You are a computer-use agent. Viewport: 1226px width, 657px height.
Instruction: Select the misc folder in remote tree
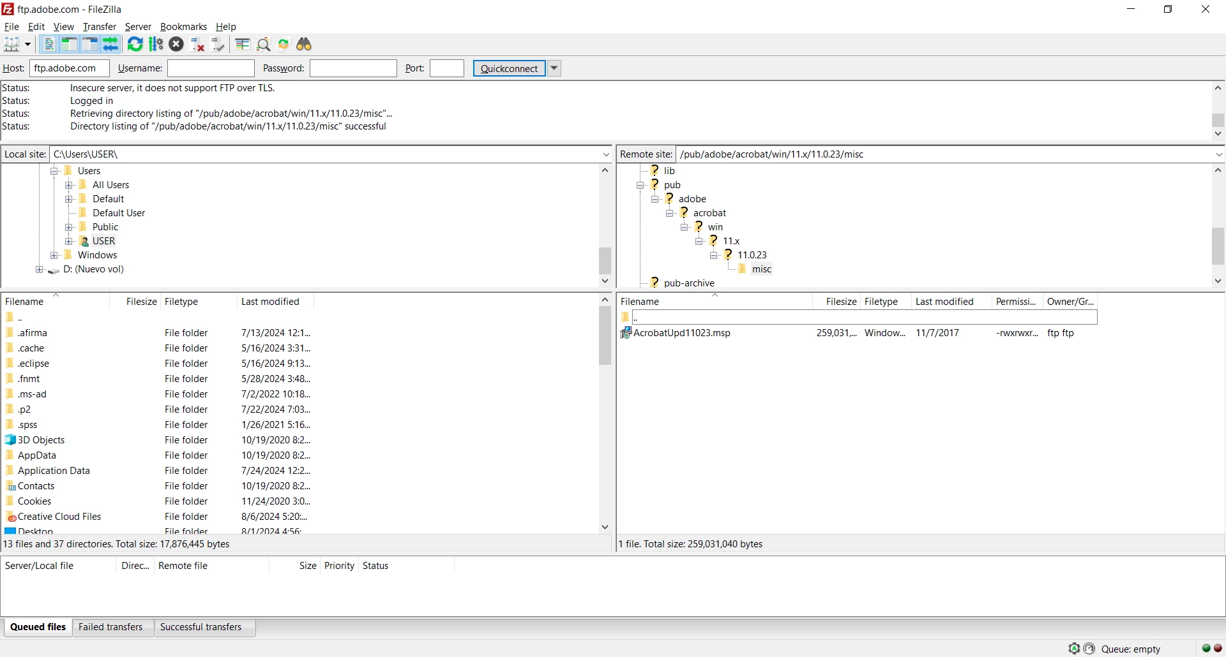coord(762,269)
